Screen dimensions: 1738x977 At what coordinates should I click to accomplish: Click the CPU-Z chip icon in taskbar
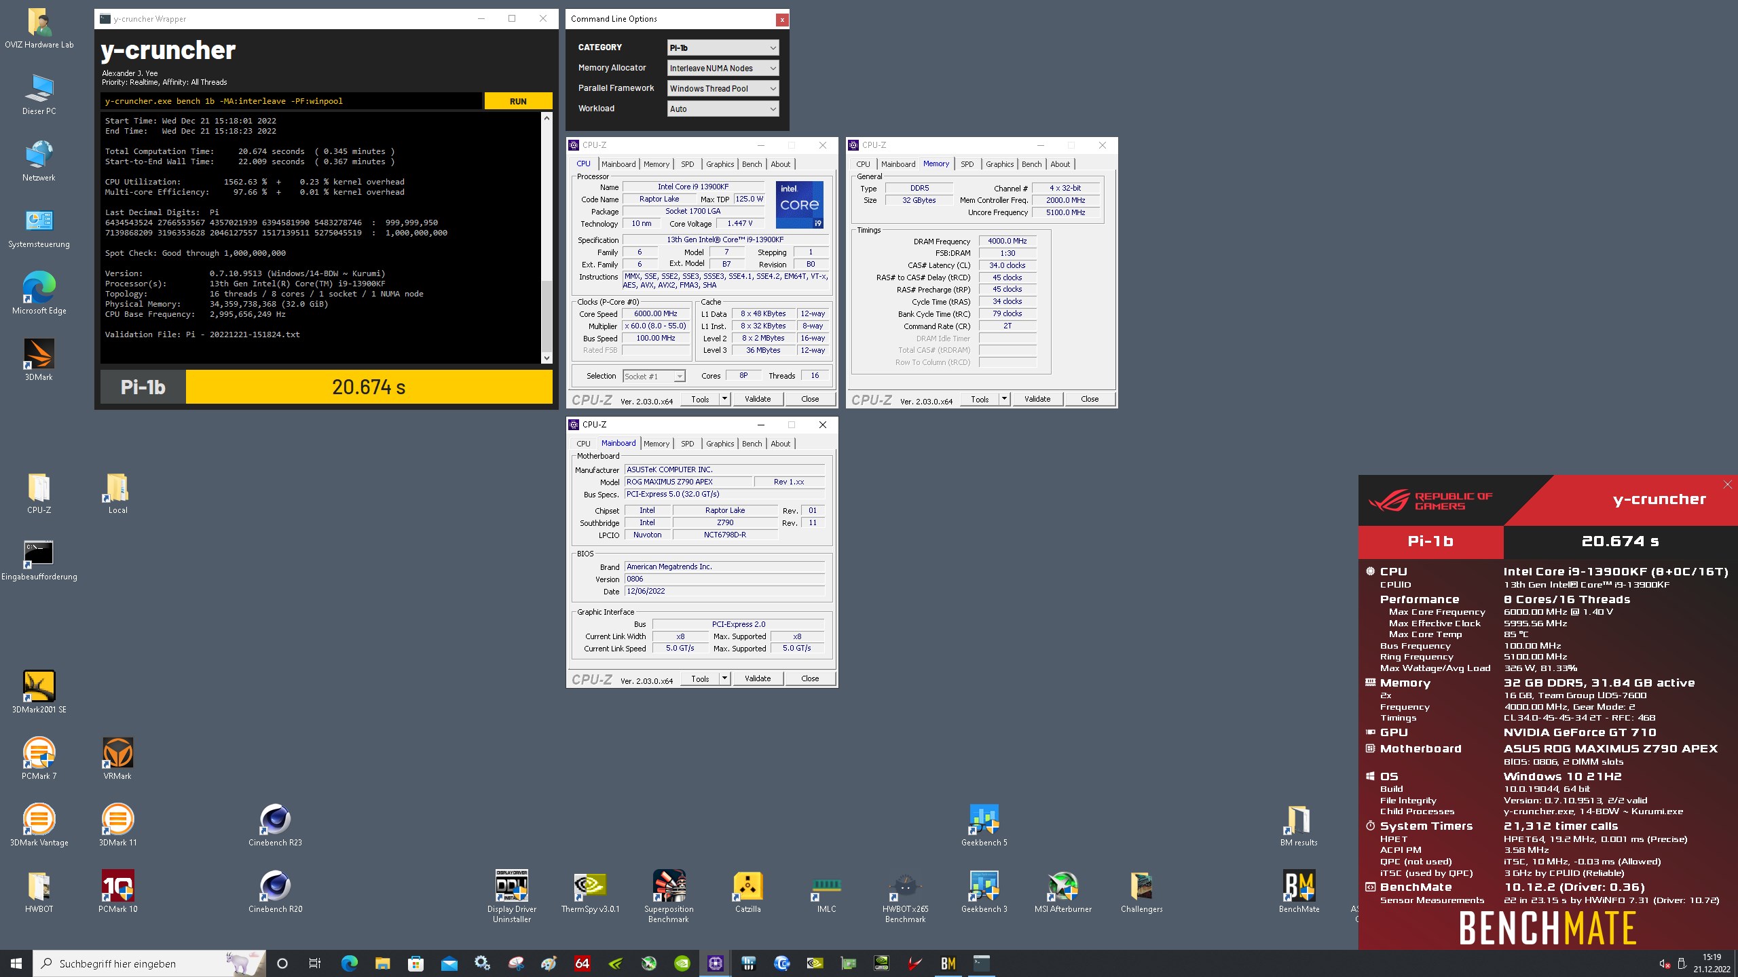[x=715, y=963]
